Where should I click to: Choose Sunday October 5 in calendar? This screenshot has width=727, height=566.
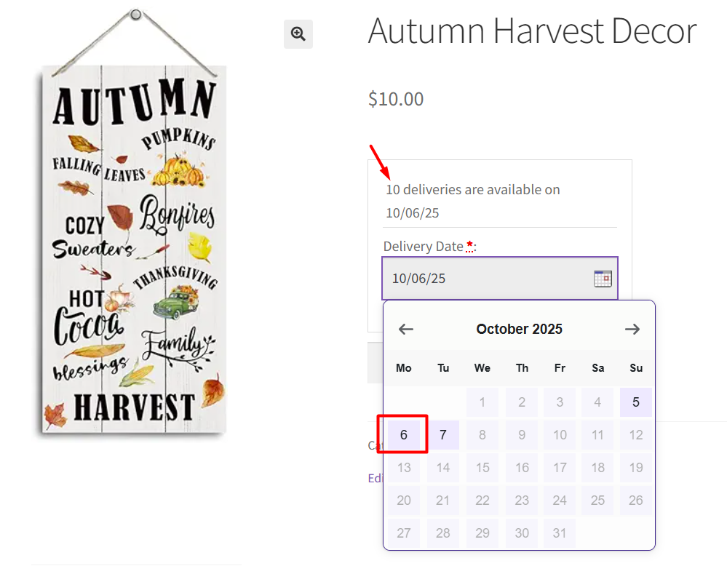coord(636,402)
